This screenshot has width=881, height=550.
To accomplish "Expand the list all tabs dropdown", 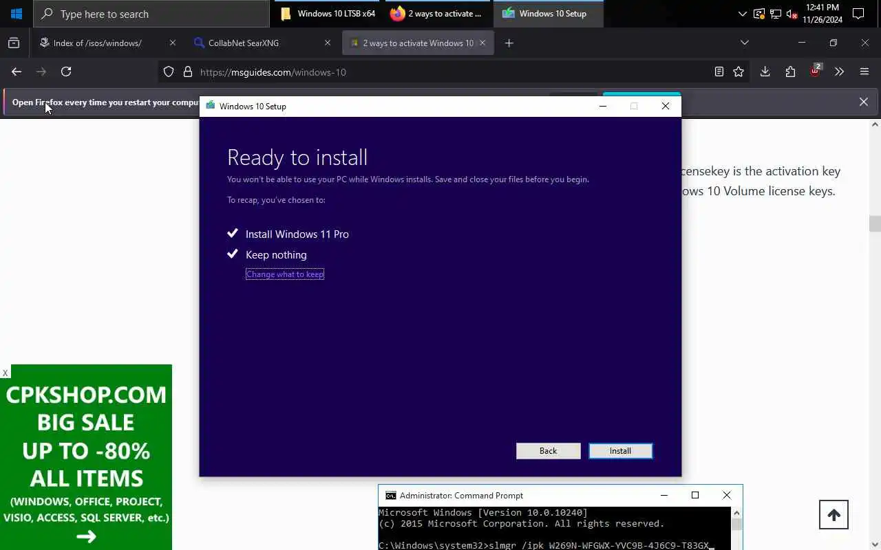I will pyautogui.click(x=744, y=43).
